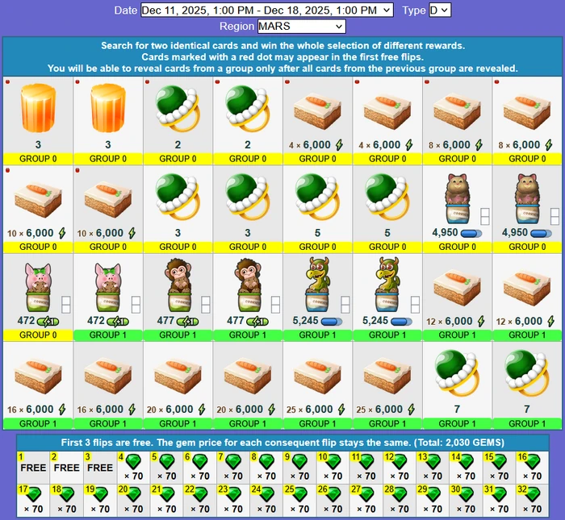Pick the gem cell numbered 29
The height and width of the screenshot is (520, 565).
pyautogui.click(x=433, y=500)
